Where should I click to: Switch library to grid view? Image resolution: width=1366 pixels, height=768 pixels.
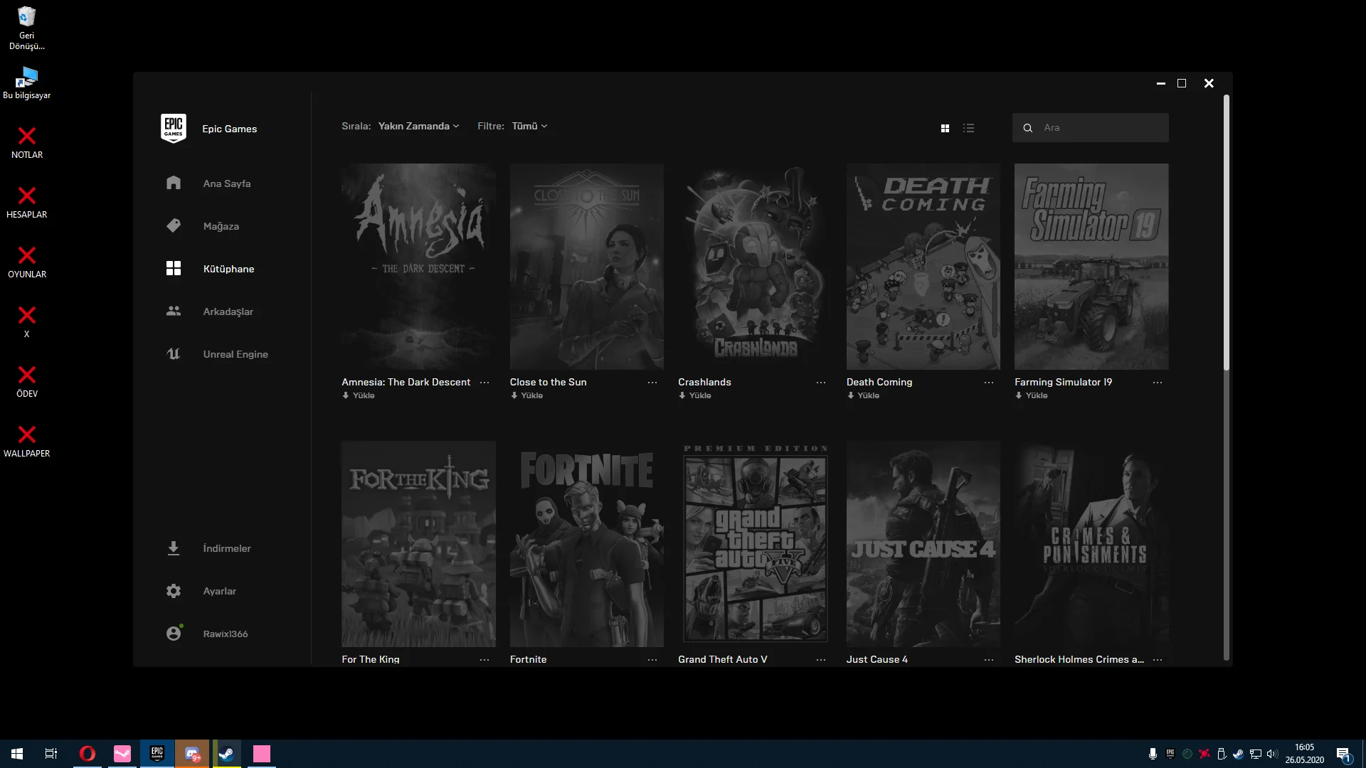click(x=945, y=128)
